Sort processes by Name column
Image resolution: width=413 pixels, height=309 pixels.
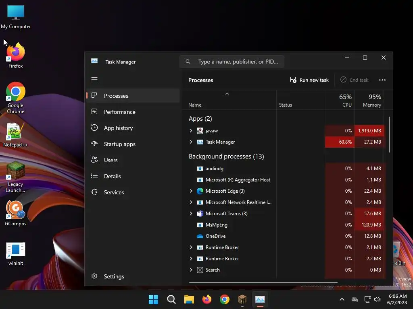(x=229, y=100)
